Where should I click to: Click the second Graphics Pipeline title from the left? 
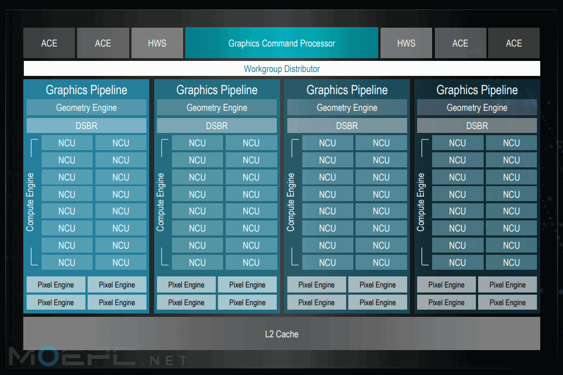tap(217, 90)
